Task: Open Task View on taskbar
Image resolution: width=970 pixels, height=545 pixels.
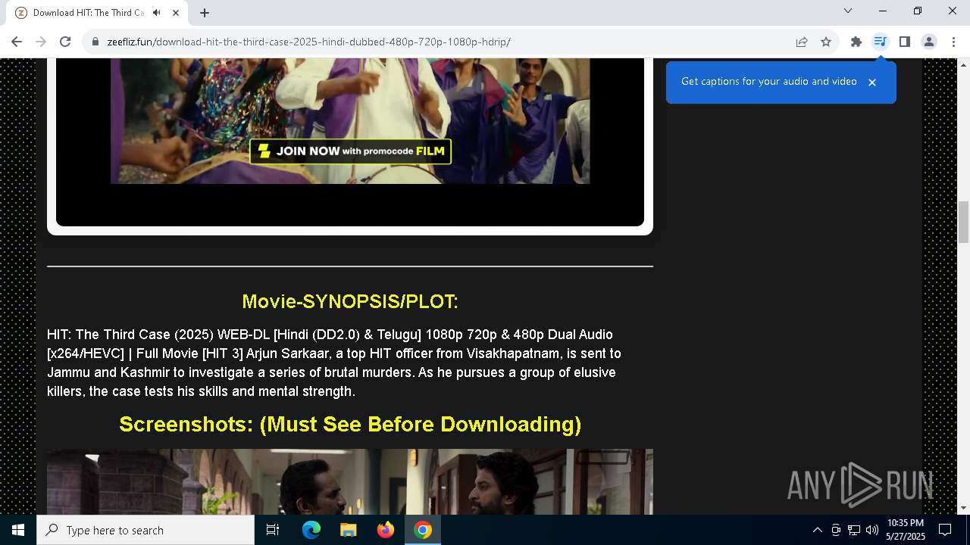Action: pyautogui.click(x=273, y=530)
